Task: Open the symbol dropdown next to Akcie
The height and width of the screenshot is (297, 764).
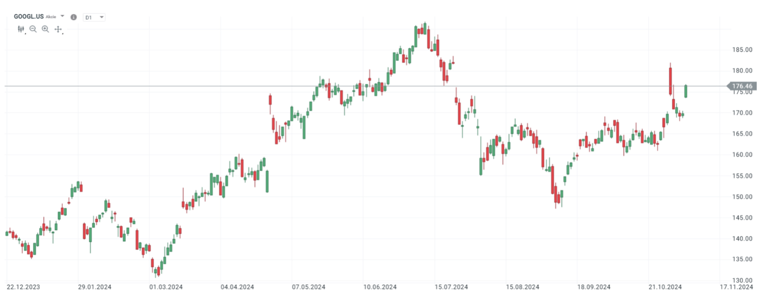Action: coord(62,16)
